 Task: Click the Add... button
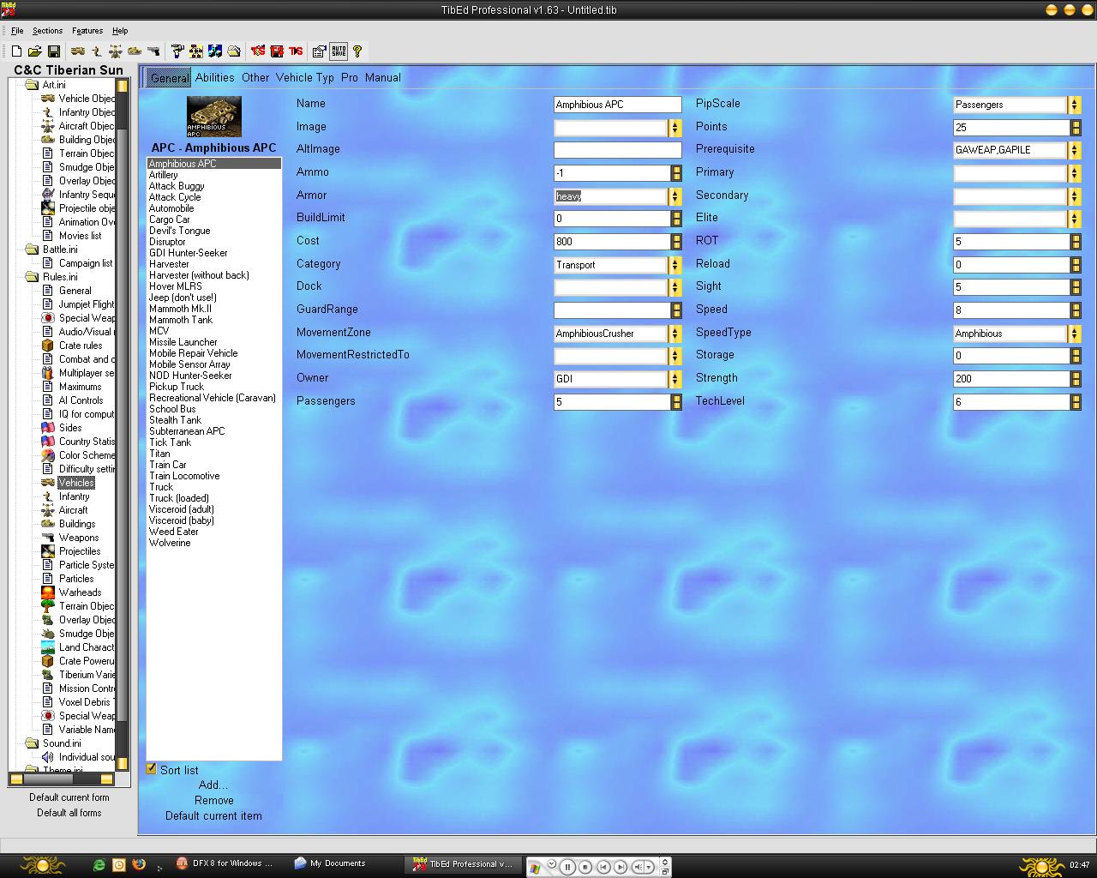213,785
